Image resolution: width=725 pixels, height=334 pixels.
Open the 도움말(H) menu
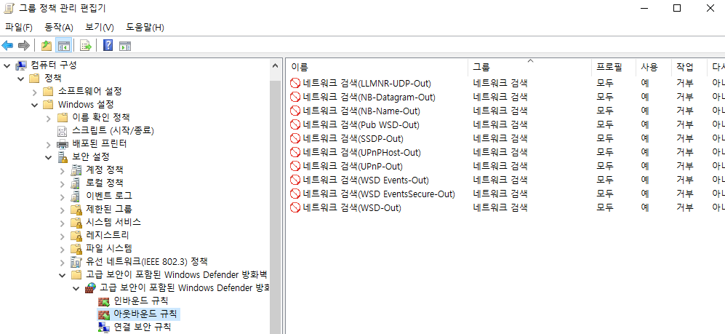point(145,28)
